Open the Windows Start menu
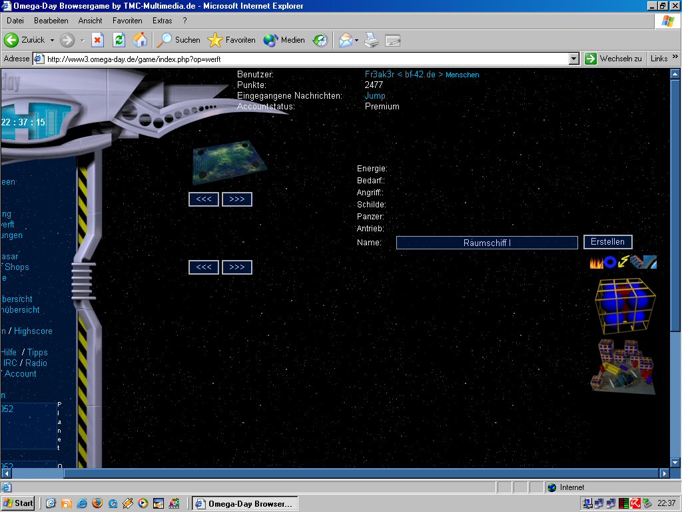 coord(18,503)
